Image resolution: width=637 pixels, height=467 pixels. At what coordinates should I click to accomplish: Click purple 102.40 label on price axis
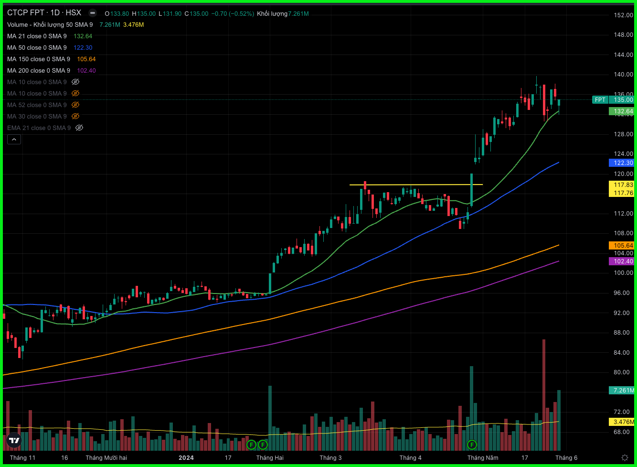pyautogui.click(x=622, y=261)
